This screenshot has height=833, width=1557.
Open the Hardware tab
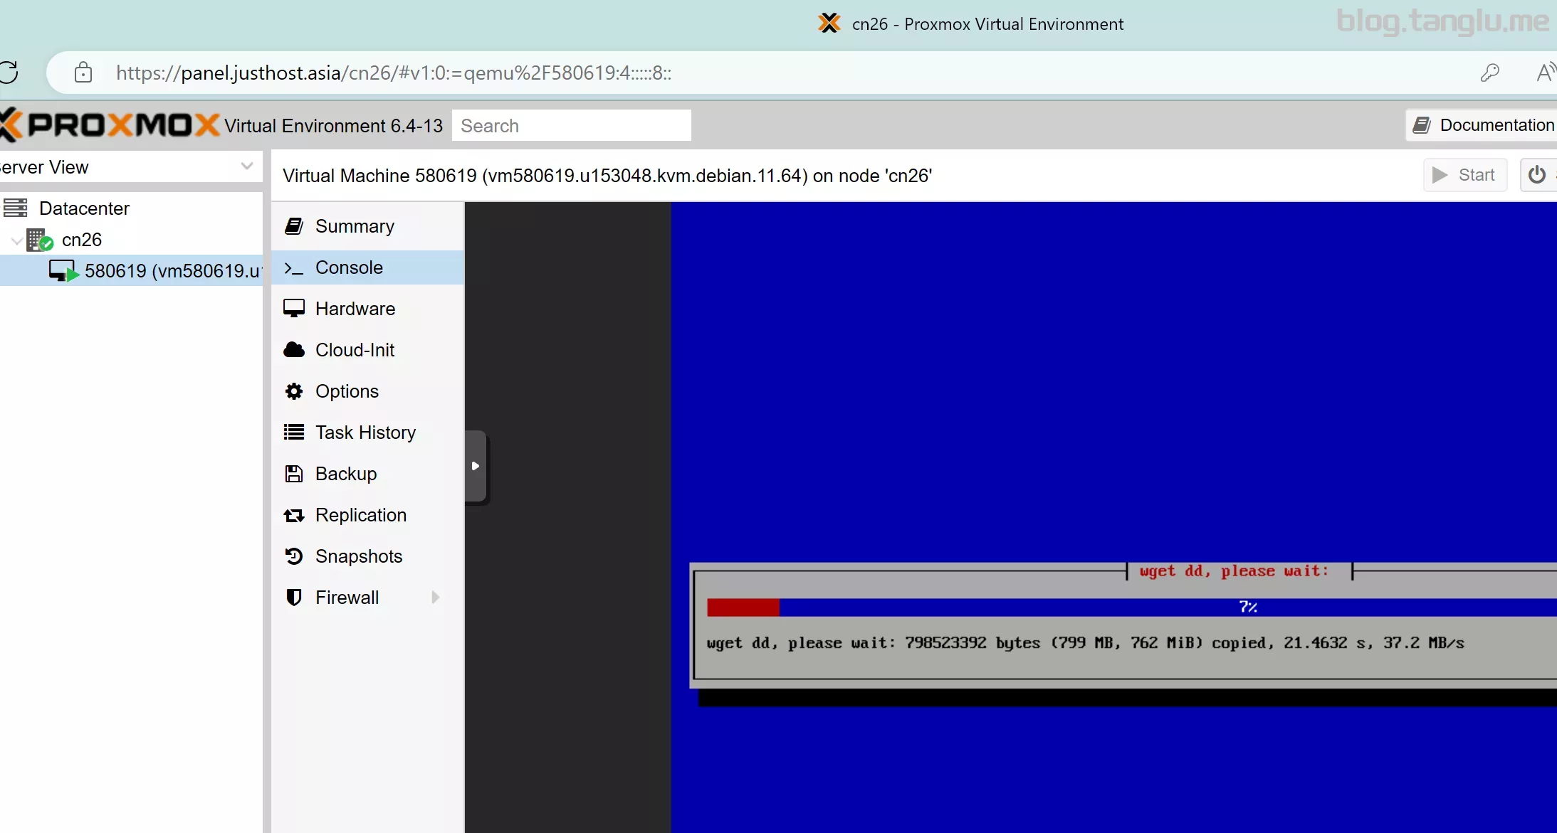pos(355,309)
